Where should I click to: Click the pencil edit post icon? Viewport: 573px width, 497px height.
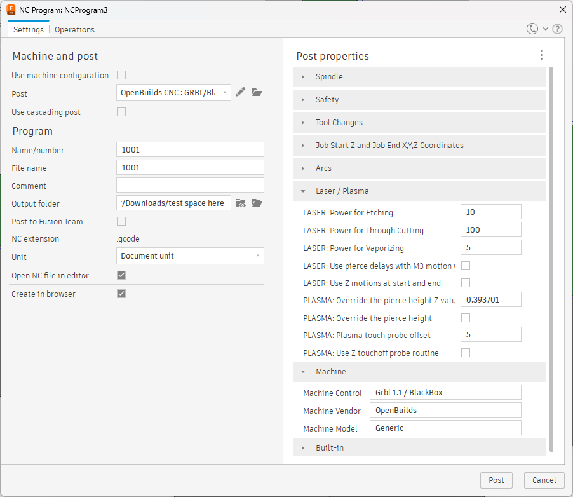point(240,92)
